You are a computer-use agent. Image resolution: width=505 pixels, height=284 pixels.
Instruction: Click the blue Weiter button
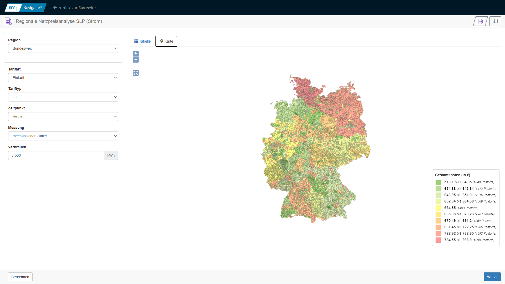pyautogui.click(x=492, y=277)
